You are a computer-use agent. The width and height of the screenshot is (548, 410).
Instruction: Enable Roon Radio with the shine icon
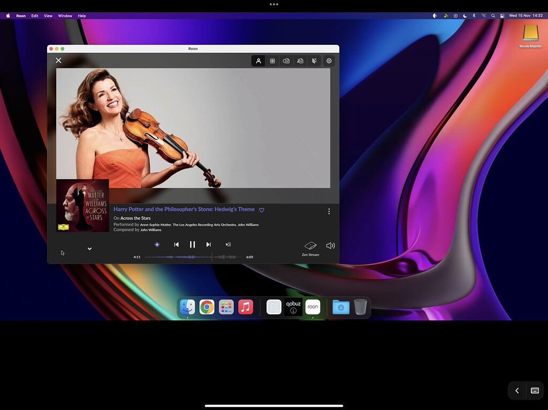157,244
